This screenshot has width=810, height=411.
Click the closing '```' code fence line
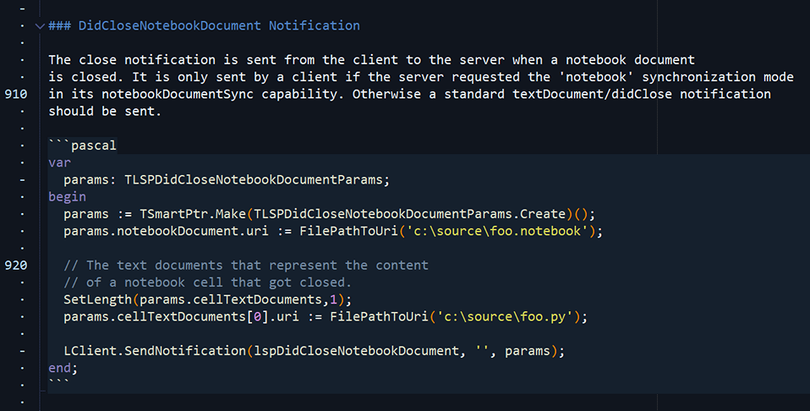(x=59, y=384)
